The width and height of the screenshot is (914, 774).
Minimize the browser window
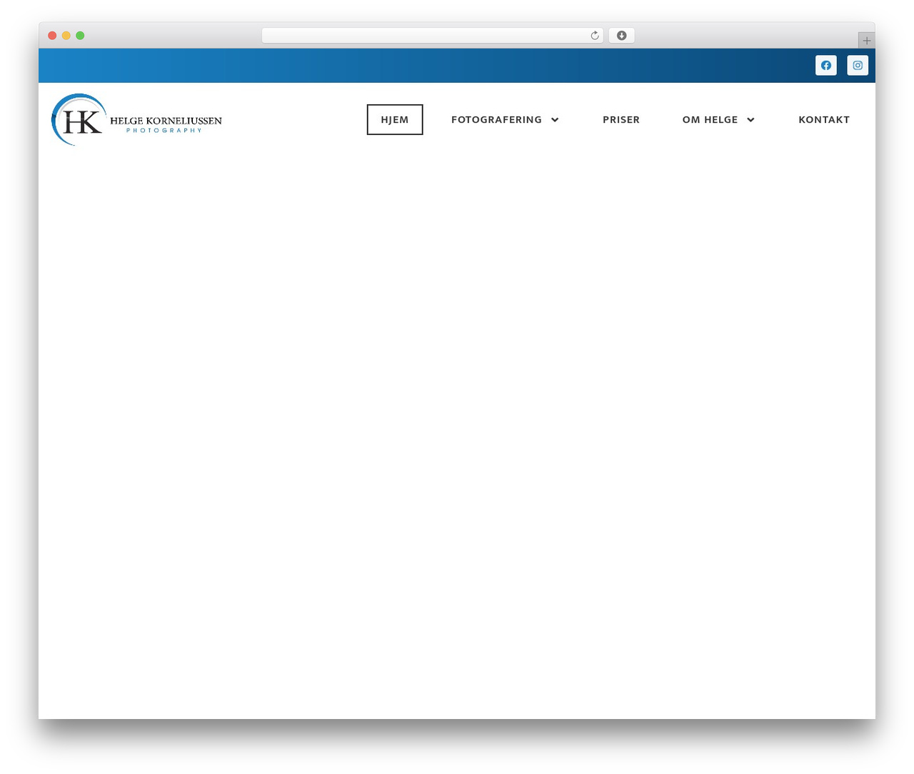coord(66,36)
